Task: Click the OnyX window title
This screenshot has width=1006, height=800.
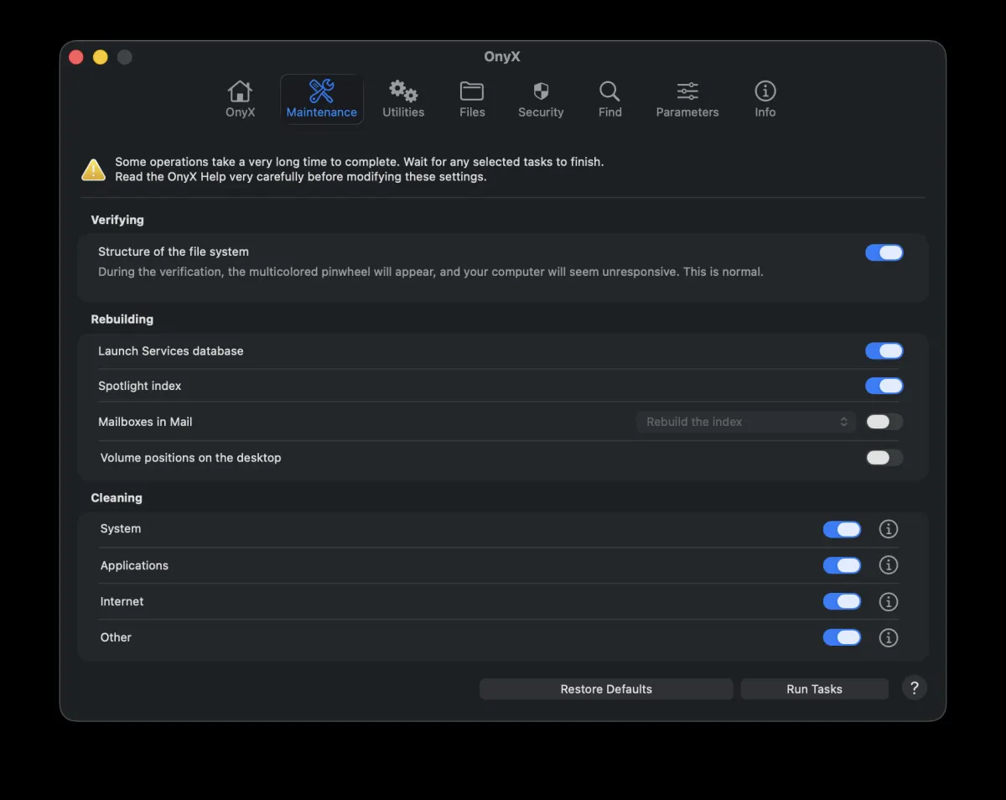Action: pyautogui.click(x=502, y=57)
